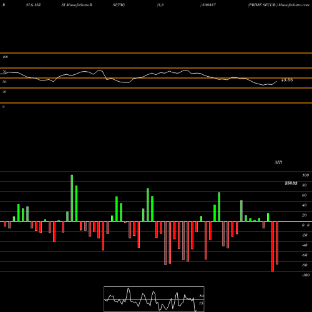Click the 50 label on the RSI axis
Viewport: 312px width, 312px height.
click(x=4, y=82)
